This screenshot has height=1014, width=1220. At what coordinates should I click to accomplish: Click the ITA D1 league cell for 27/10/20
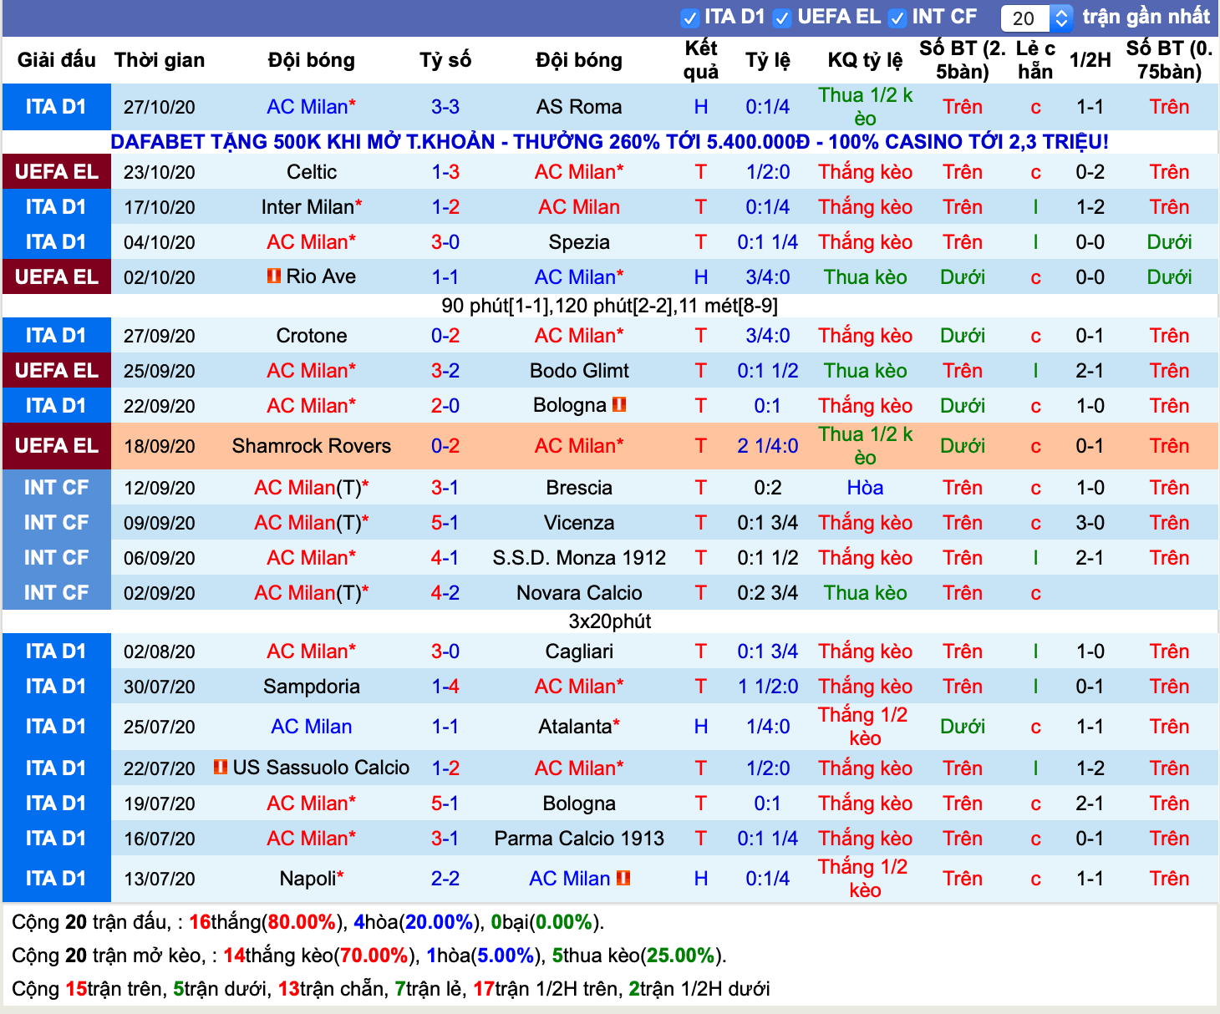tap(56, 107)
